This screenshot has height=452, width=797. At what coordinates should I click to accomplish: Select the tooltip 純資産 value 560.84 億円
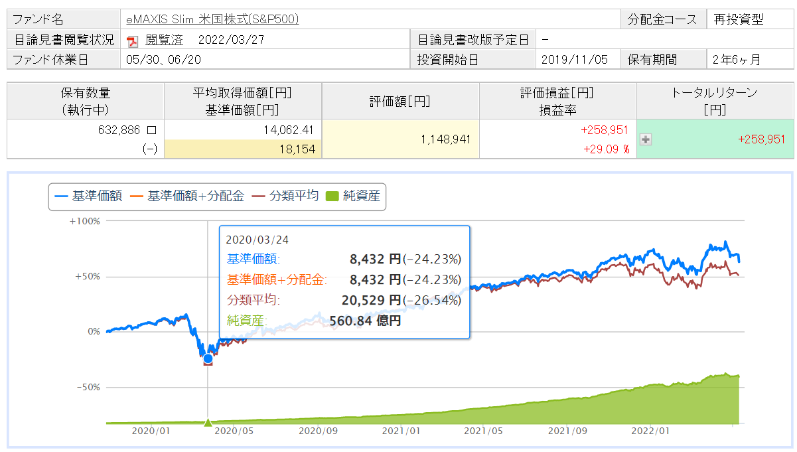365,321
